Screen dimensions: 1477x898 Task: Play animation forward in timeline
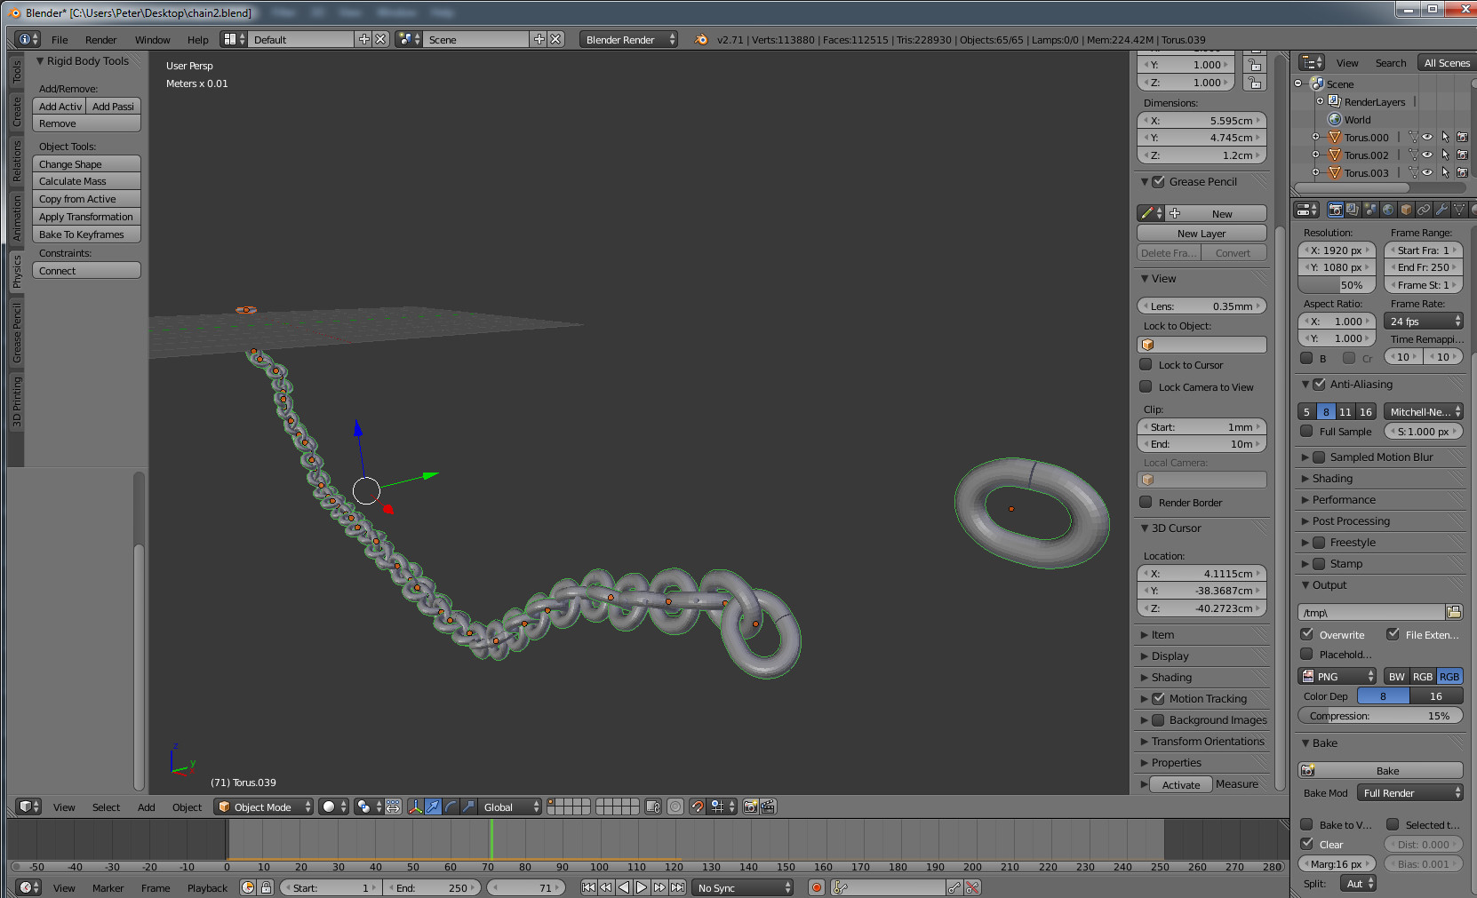[x=642, y=887]
